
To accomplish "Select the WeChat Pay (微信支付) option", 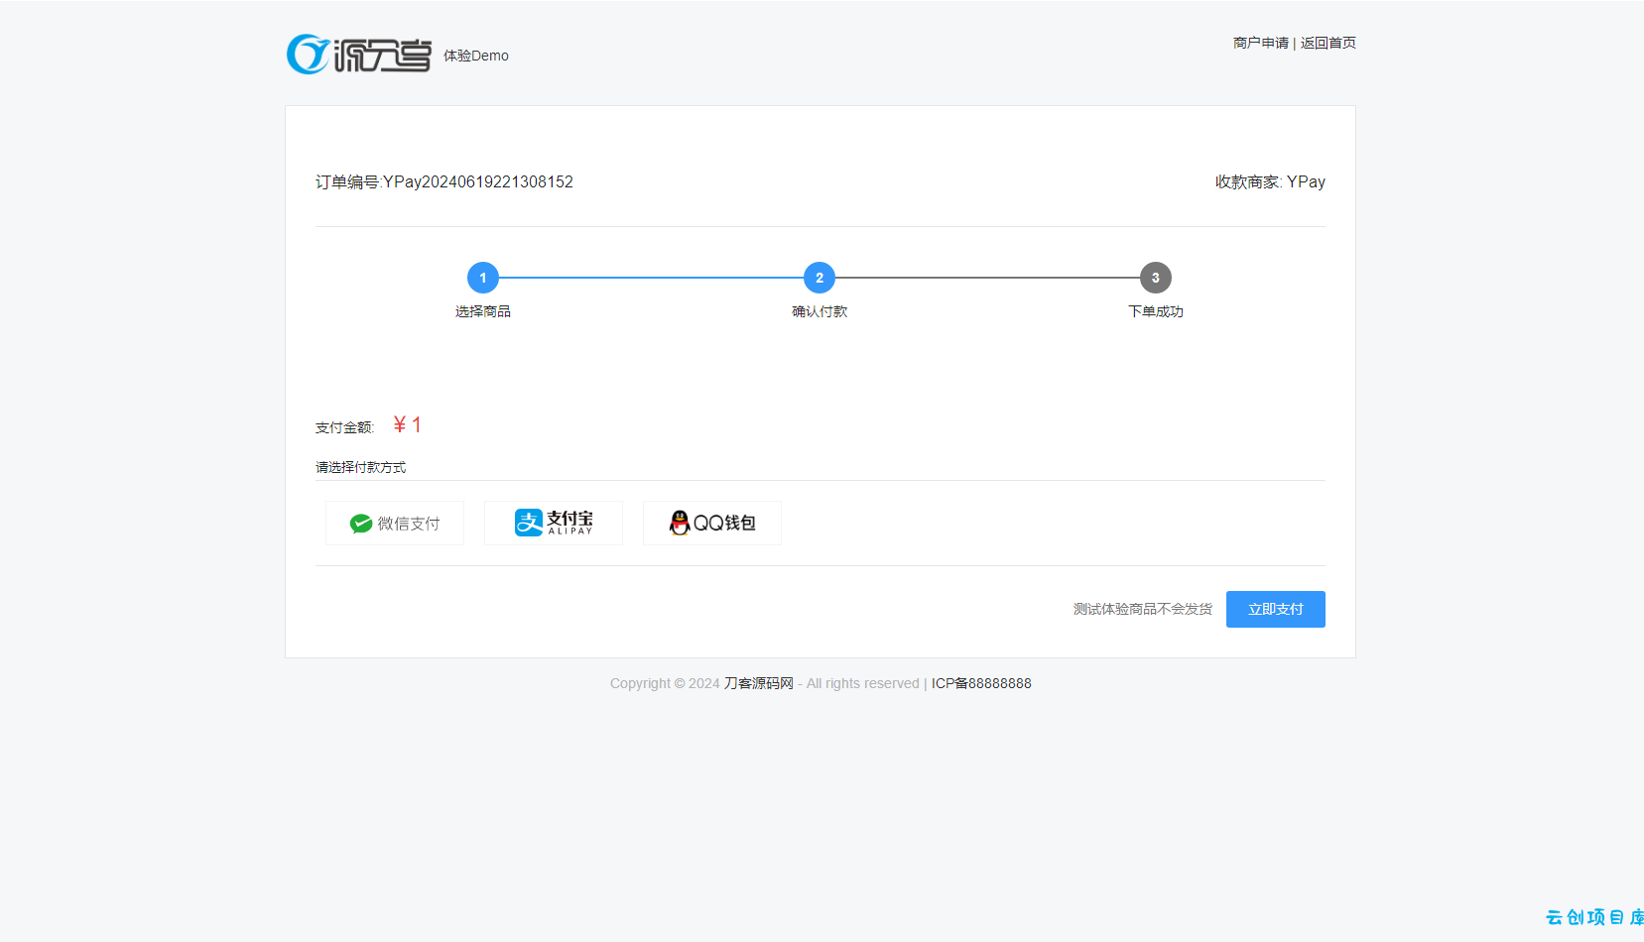I will [395, 523].
